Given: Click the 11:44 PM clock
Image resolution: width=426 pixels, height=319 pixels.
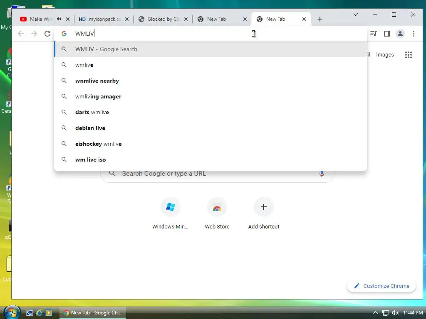Looking at the screenshot, I should point(413,313).
